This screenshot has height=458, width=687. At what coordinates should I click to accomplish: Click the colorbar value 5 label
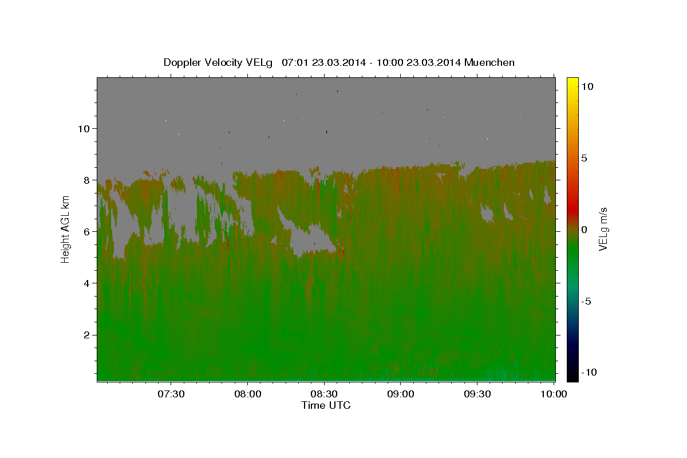[585, 158]
